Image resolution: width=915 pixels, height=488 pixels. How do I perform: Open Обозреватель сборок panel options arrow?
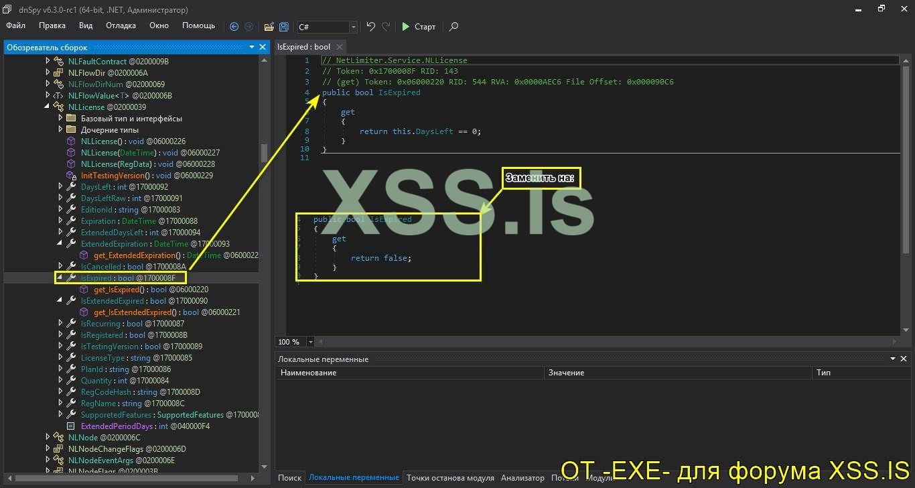click(x=252, y=47)
